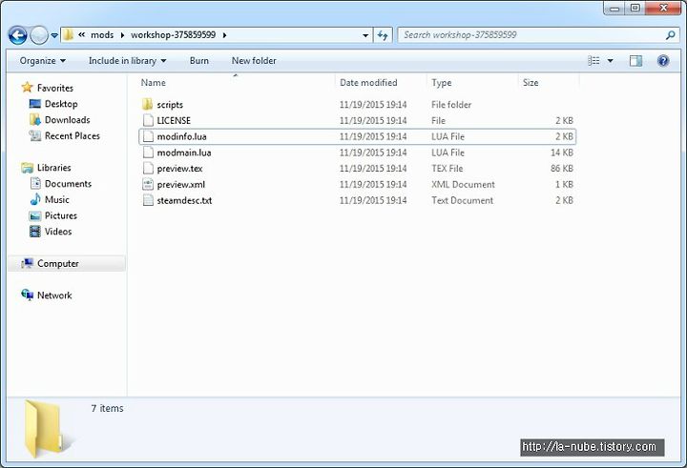This screenshot has height=468, width=687.
Task: Select the preview.xml document icon
Action: tap(148, 184)
